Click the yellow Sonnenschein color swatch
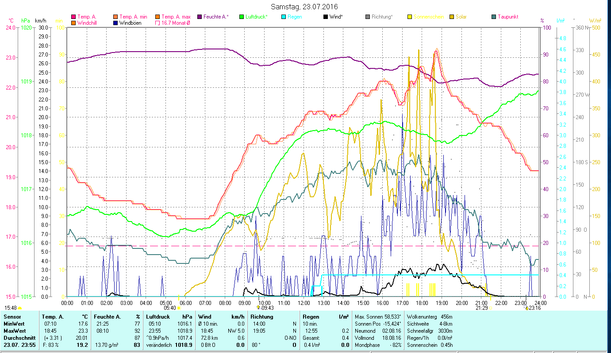 pos(410,17)
